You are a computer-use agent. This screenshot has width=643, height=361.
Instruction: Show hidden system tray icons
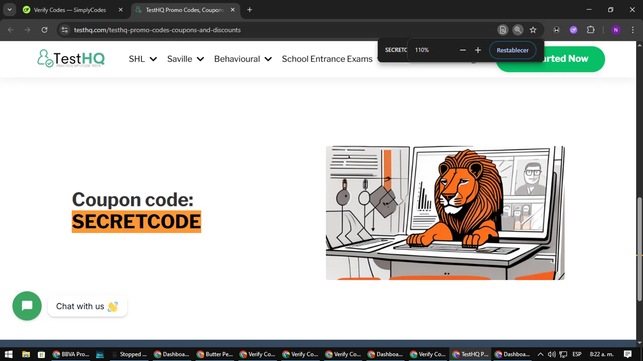click(x=540, y=354)
